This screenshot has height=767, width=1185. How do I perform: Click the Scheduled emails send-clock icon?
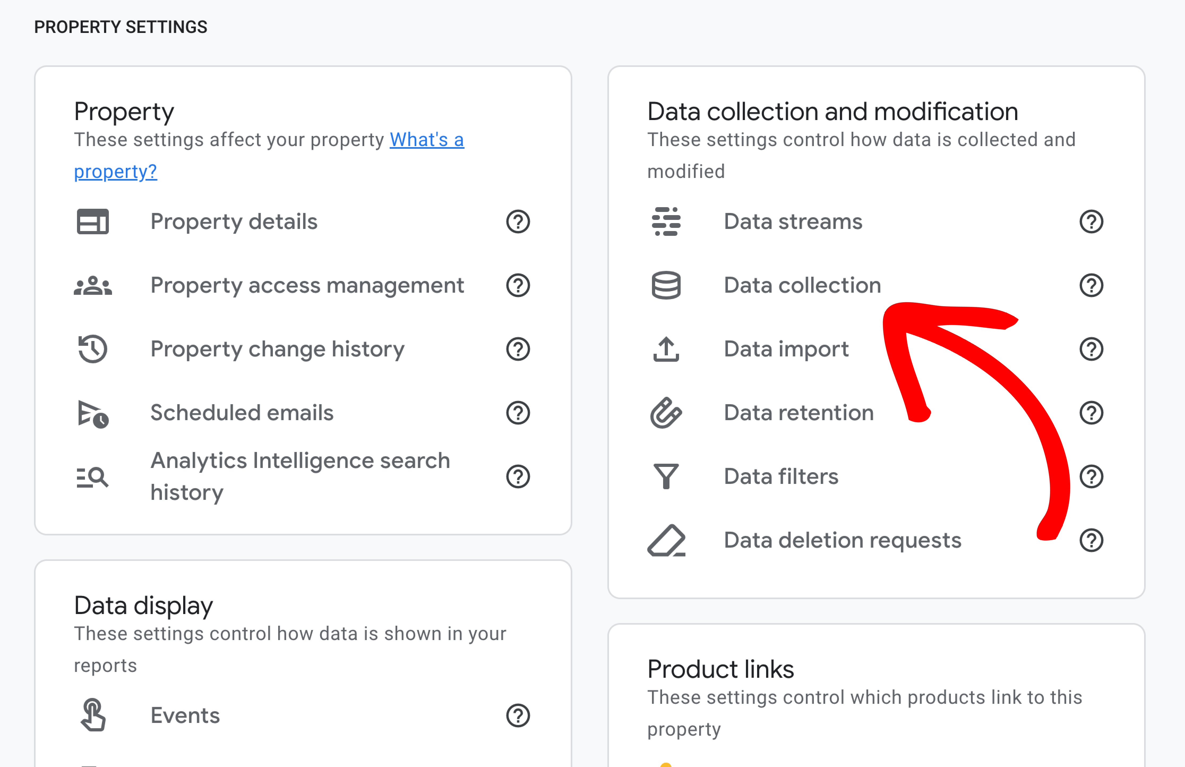click(x=93, y=414)
